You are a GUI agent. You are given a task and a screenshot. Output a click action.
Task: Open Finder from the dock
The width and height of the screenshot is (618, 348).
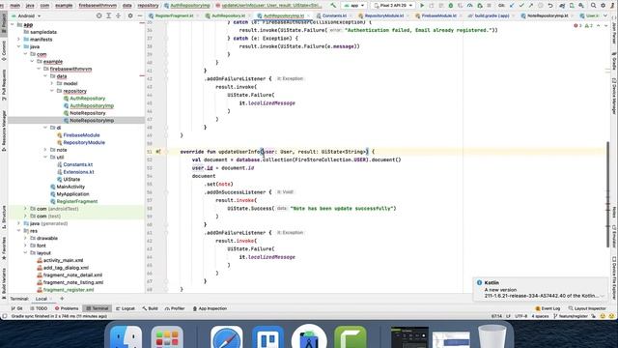tap(126, 337)
